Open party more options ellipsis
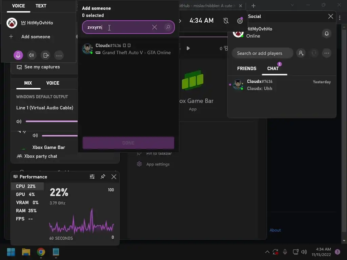Image resolution: width=347 pixels, height=260 pixels. click(x=59, y=55)
